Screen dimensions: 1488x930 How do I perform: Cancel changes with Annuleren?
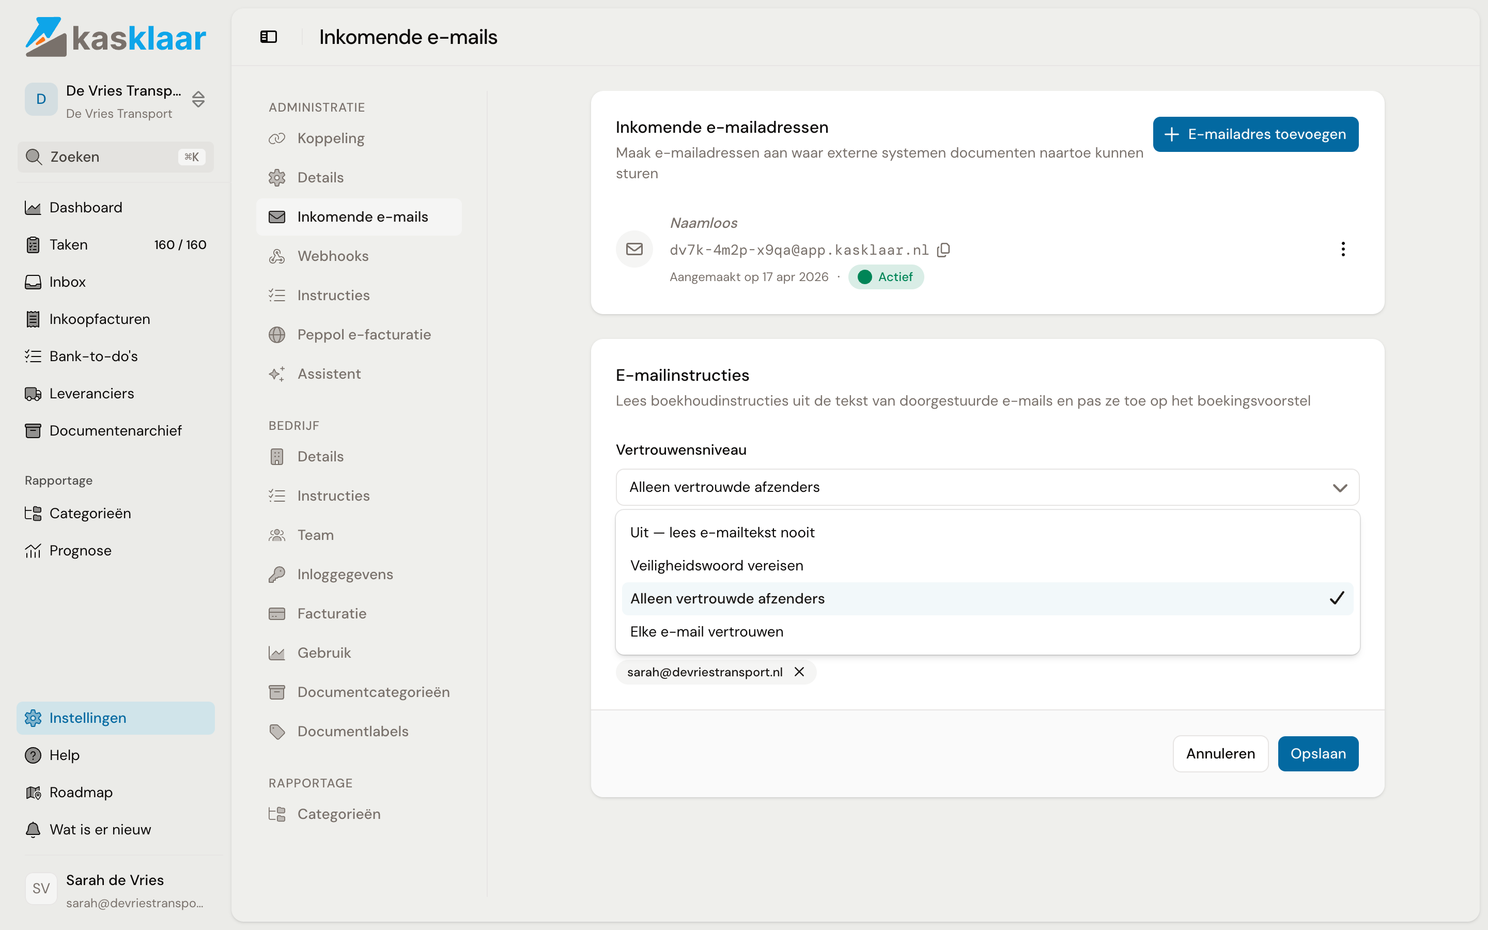[1220, 753]
